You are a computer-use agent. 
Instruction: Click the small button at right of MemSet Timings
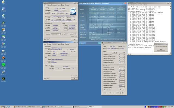124,53
